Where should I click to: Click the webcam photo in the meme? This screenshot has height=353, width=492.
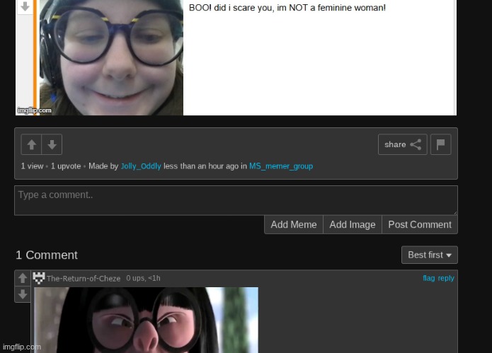click(x=110, y=57)
